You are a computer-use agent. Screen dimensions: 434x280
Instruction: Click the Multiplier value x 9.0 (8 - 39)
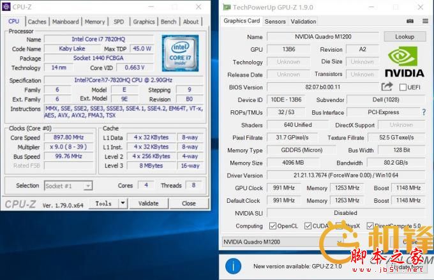point(69,147)
